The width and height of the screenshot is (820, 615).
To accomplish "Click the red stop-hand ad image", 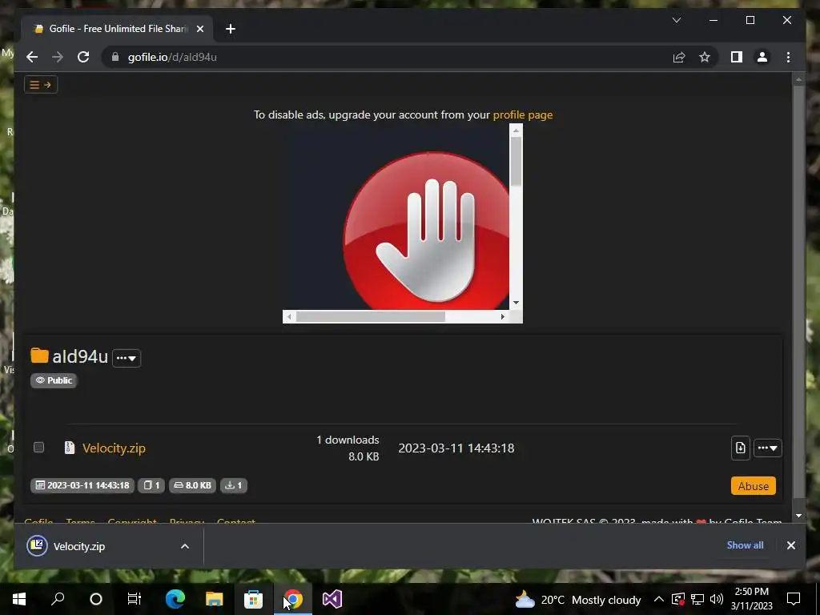I will point(426,230).
